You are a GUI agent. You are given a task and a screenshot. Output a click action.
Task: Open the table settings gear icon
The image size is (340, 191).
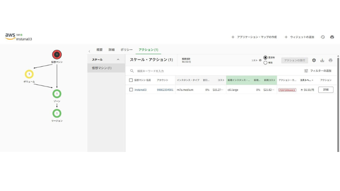click(x=314, y=60)
